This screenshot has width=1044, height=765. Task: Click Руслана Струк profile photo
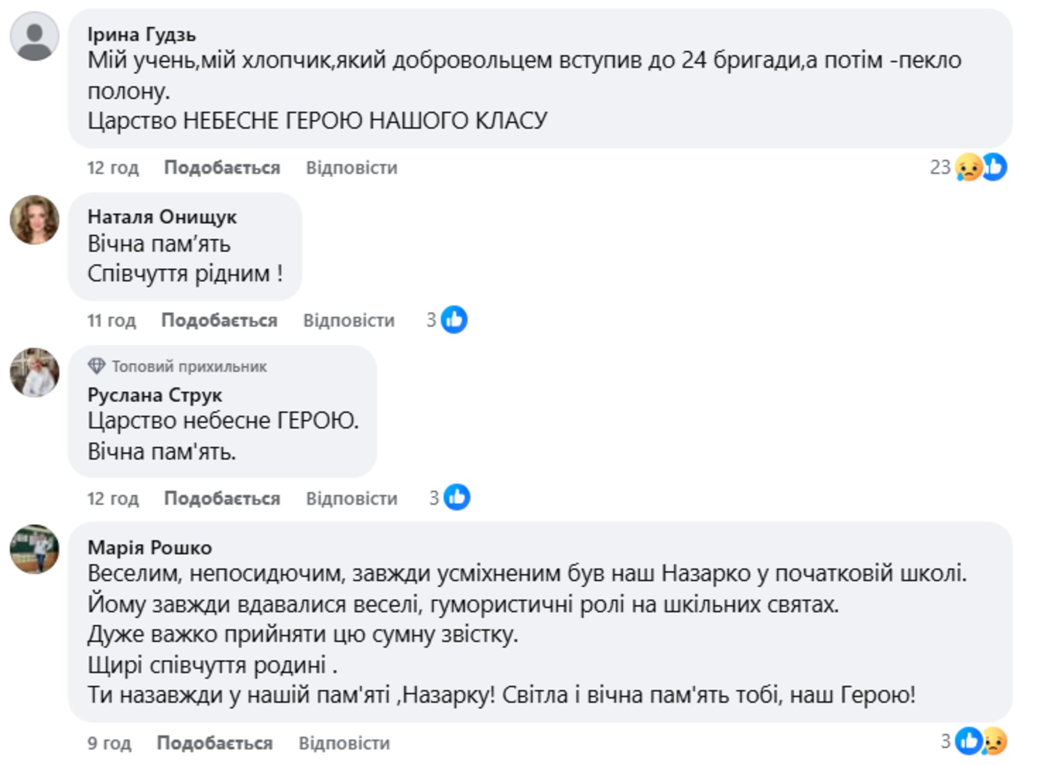[x=34, y=372]
